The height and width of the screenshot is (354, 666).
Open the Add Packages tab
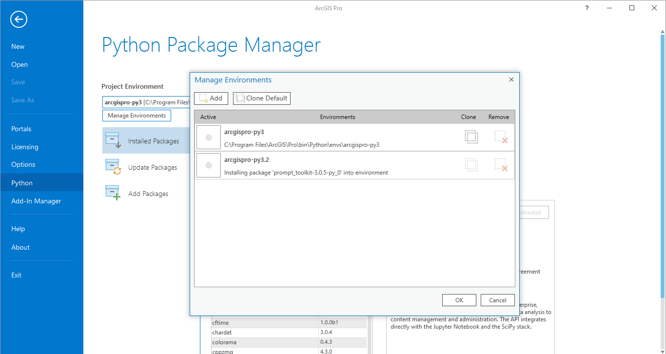[146, 194]
